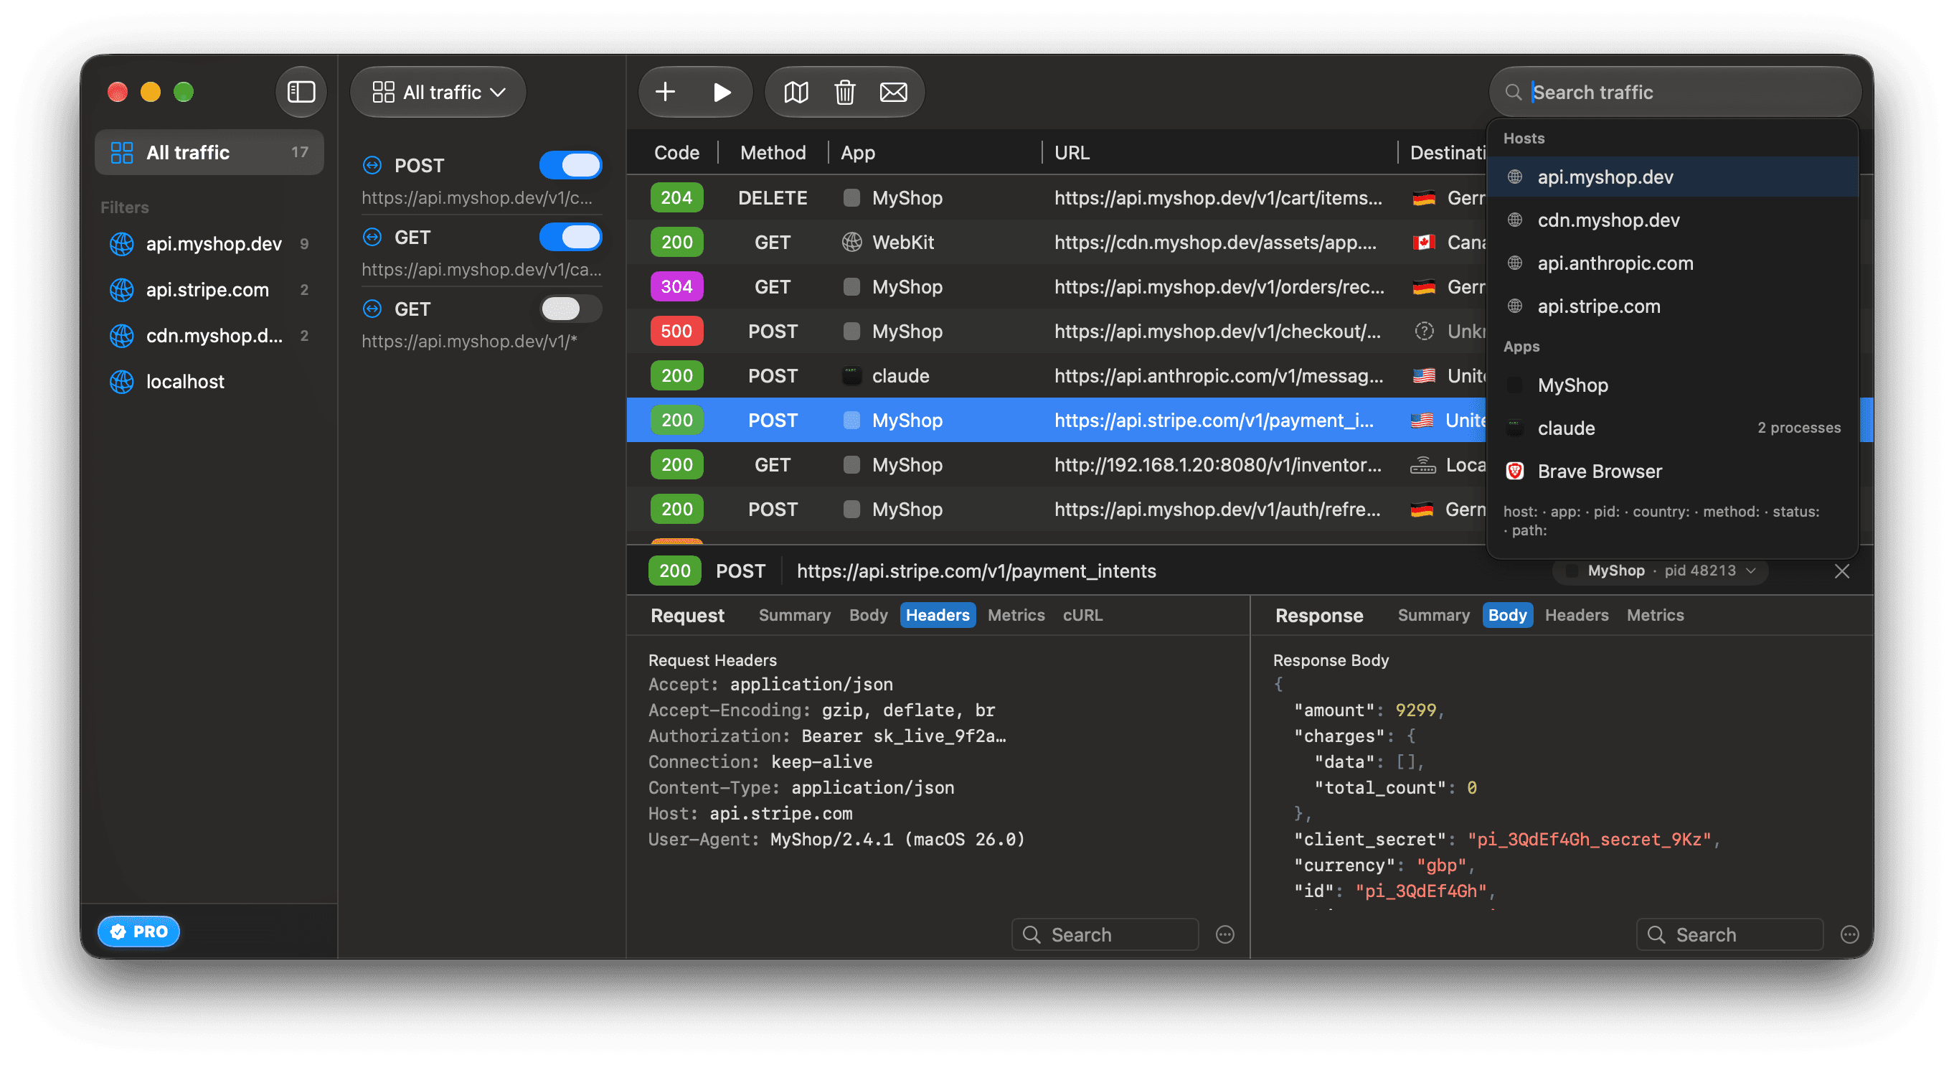Select the cdn.myshop.d... filter in the sidebar
The image size is (1954, 1065).
tap(209, 336)
